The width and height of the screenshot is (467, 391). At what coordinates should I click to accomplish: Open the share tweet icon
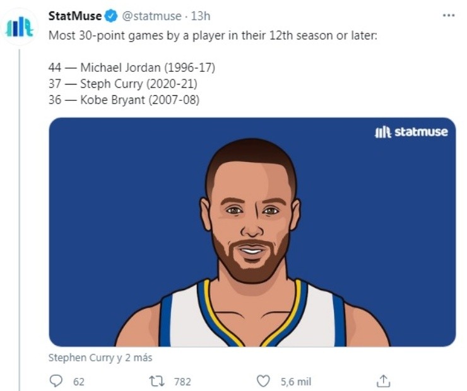[383, 381]
